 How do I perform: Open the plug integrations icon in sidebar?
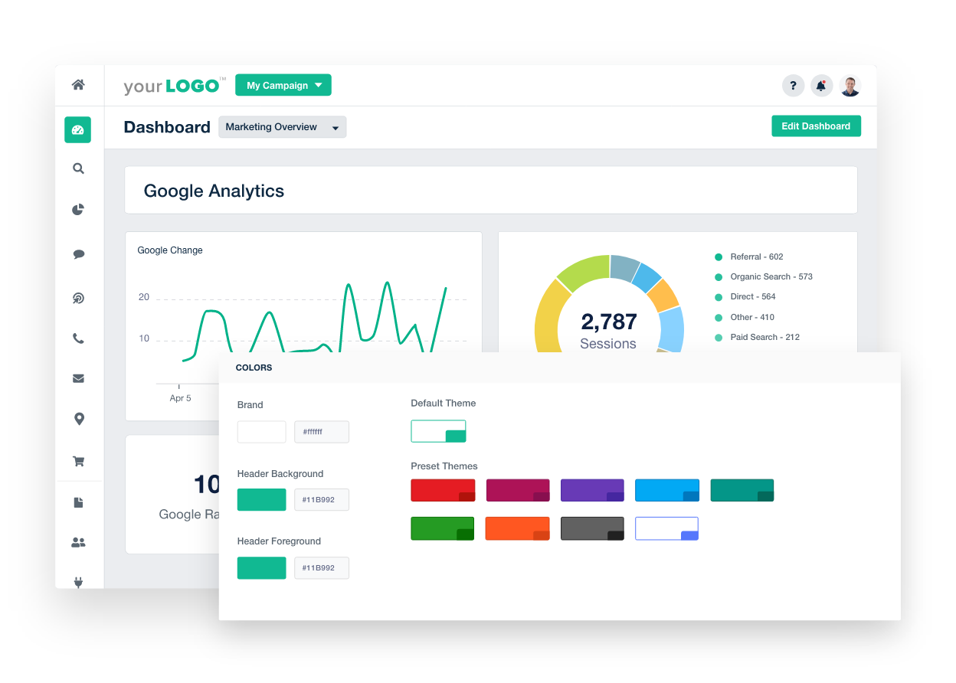[78, 582]
